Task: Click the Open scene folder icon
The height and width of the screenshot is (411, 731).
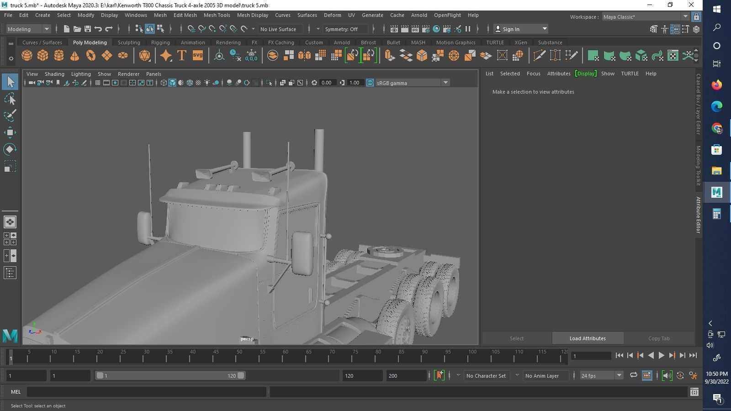Action: point(77,29)
